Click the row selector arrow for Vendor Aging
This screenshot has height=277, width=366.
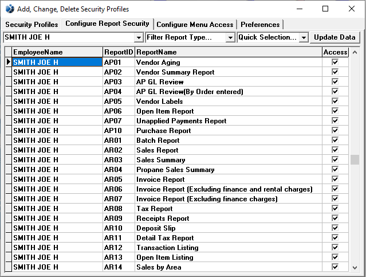pyautogui.click(x=8, y=62)
